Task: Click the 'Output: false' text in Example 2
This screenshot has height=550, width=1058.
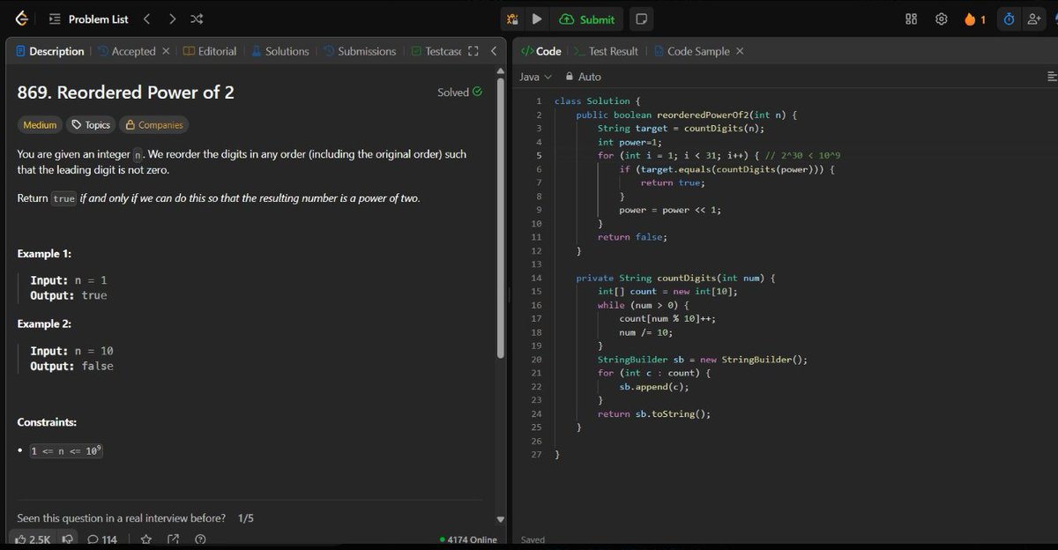Action: point(72,366)
